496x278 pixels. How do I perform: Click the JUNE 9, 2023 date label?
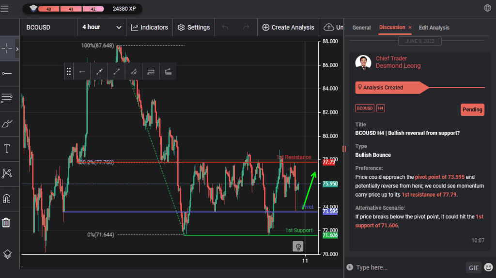coord(420,41)
